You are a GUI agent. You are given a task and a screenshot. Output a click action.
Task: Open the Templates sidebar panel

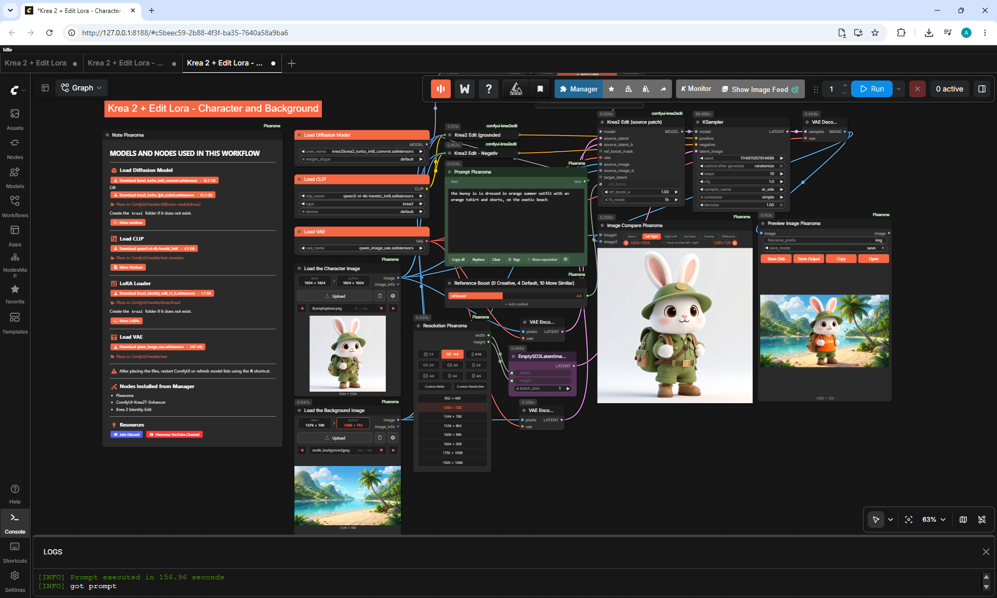click(15, 323)
